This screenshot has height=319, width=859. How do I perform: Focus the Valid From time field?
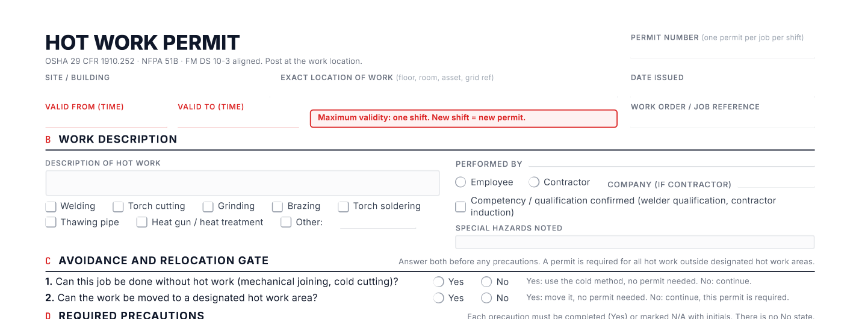click(x=106, y=120)
